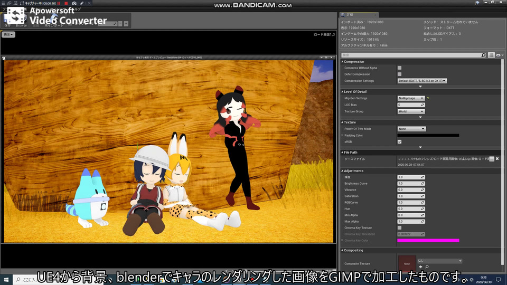
Task: Select Bandicam rectangle capture mode icon
Action: (x=22, y=3)
